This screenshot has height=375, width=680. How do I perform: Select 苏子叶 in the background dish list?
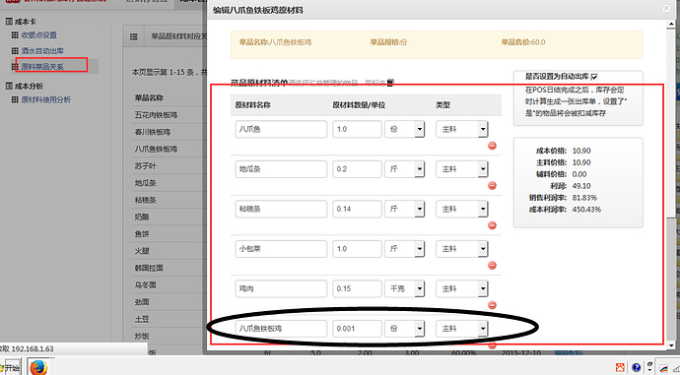coord(145,166)
